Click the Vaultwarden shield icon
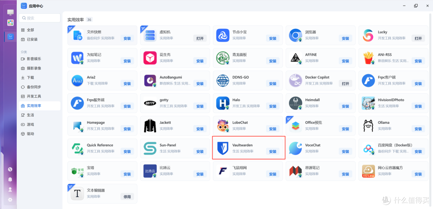433x209 pixels. [x=223, y=148]
